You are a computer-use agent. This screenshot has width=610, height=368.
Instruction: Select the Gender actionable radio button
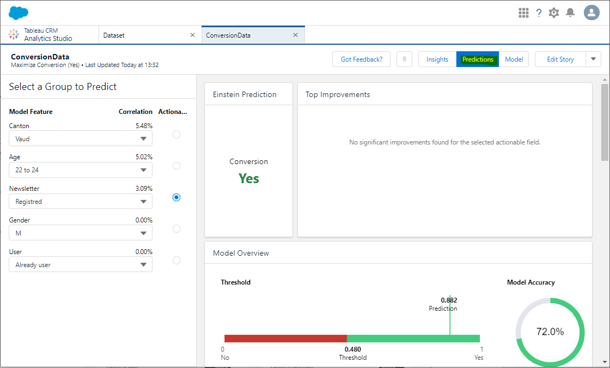pyautogui.click(x=176, y=228)
